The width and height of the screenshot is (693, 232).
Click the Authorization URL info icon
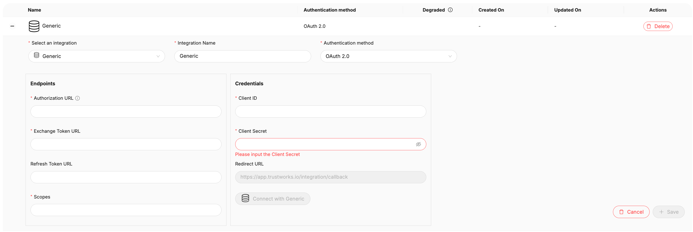coord(77,98)
